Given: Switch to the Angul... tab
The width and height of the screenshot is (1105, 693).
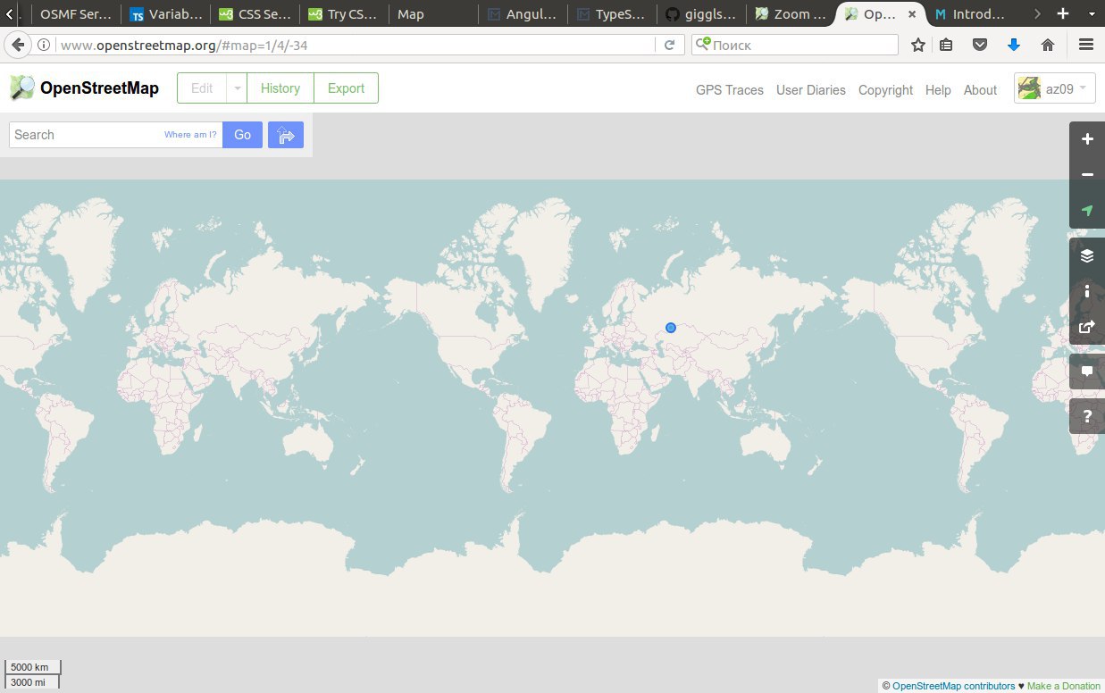Looking at the screenshot, I should [x=523, y=14].
